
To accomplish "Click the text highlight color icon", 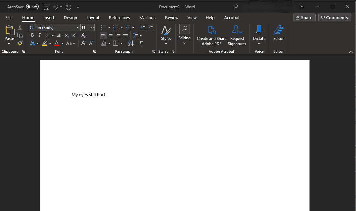I will click(x=45, y=43).
